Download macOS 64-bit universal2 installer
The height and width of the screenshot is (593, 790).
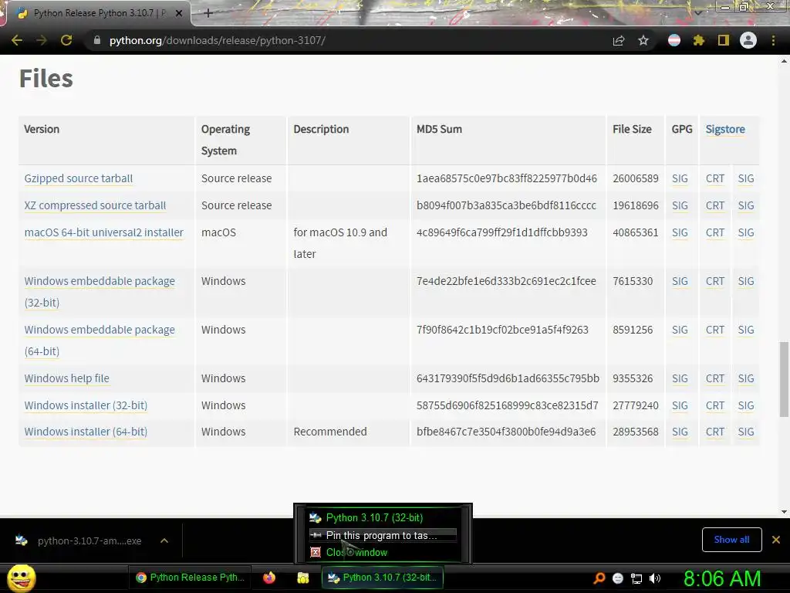click(x=104, y=232)
